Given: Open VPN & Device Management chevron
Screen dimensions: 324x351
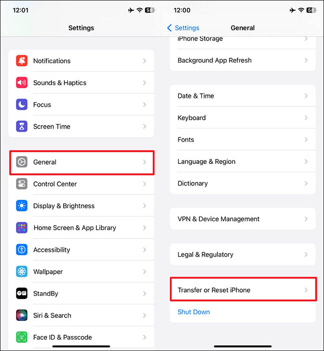Looking at the screenshot, I should (x=306, y=219).
